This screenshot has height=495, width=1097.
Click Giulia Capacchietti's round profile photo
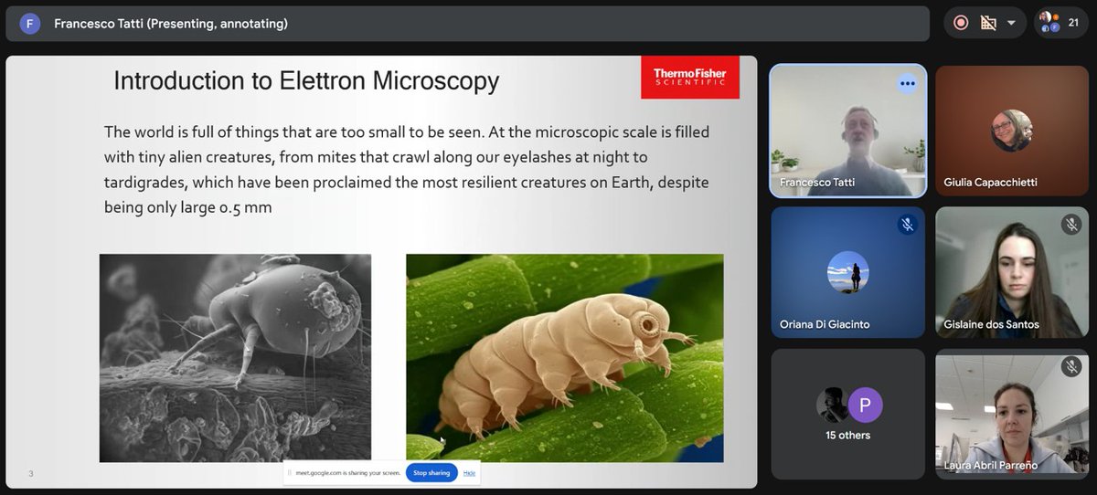coord(1012,131)
